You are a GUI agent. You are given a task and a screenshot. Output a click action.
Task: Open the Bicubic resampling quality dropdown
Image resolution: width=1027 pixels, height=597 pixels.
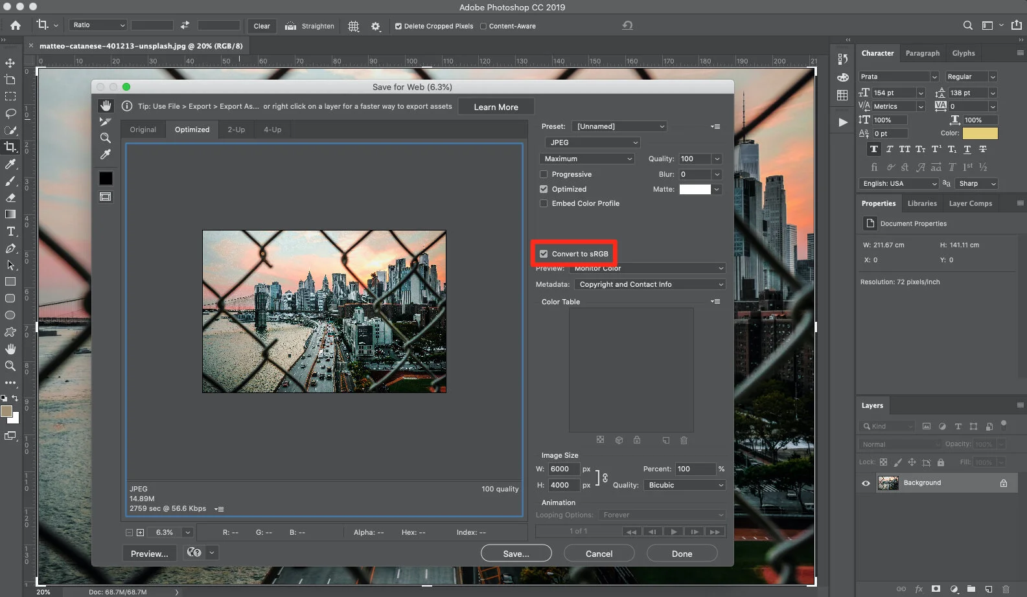(x=685, y=485)
